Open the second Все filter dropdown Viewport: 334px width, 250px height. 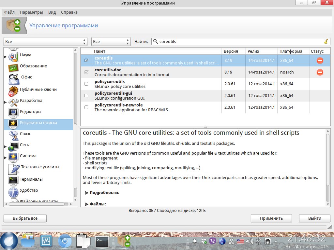[111, 41]
